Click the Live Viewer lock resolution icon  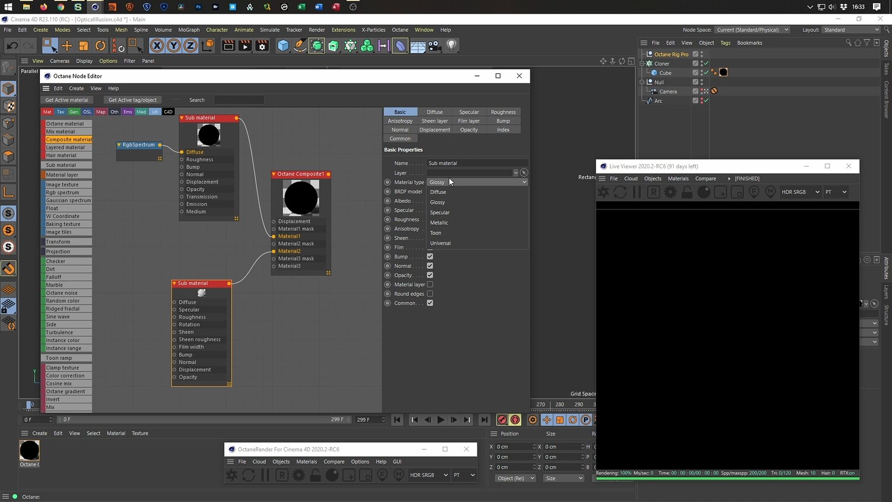687,192
